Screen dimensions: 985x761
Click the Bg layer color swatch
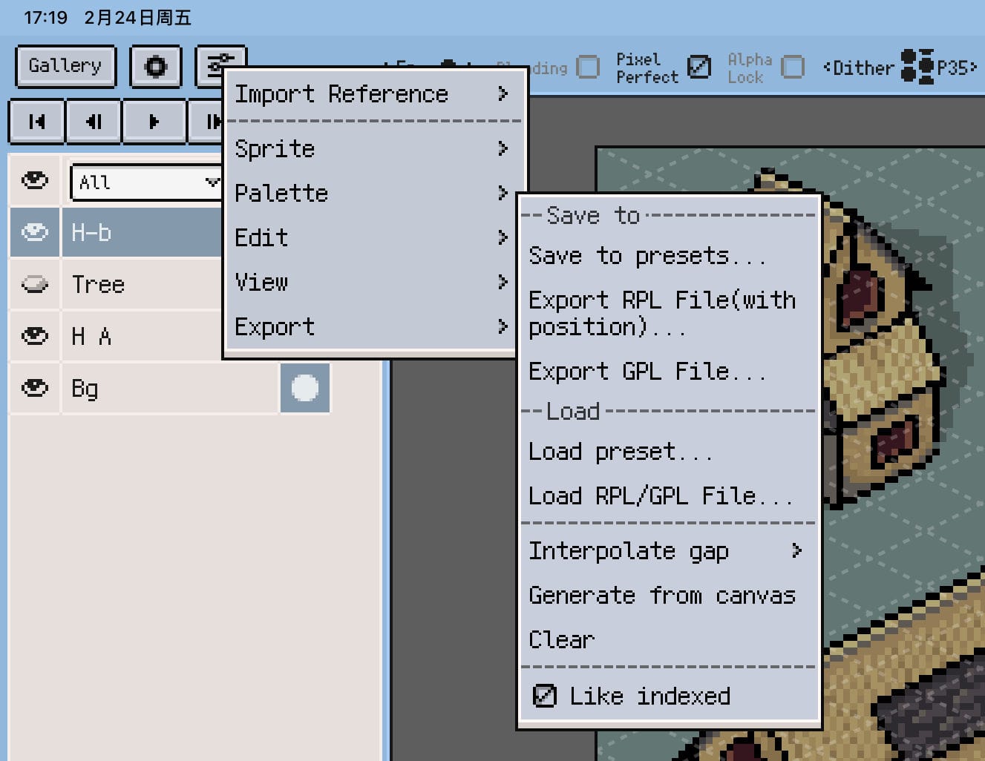(305, 387)
